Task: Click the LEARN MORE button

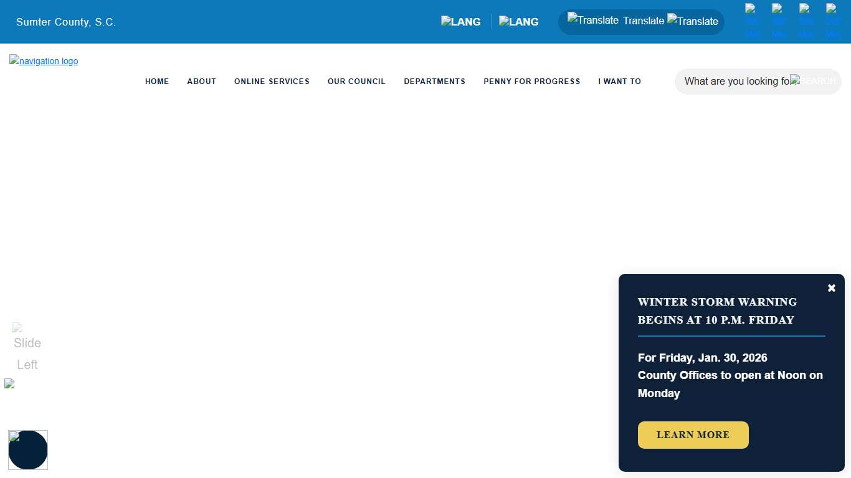Action: click(693, 435)
